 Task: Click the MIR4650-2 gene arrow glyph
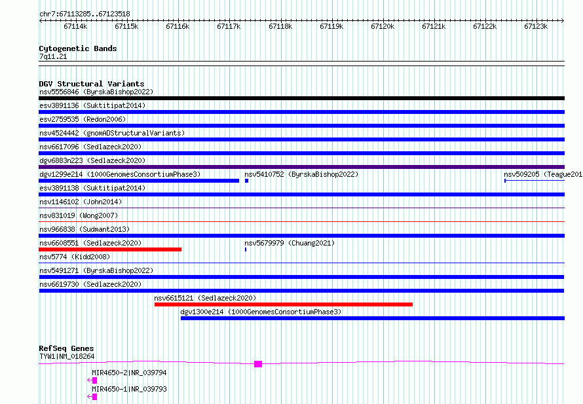92,380
